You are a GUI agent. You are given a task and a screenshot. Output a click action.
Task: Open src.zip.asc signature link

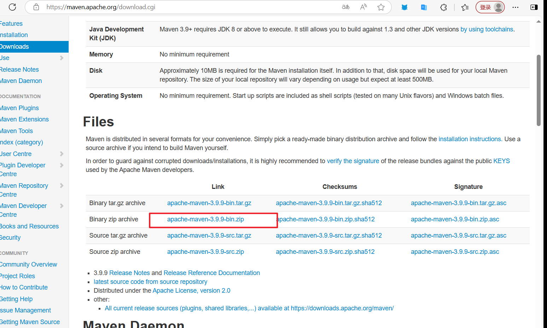click(x=455, y=252)
